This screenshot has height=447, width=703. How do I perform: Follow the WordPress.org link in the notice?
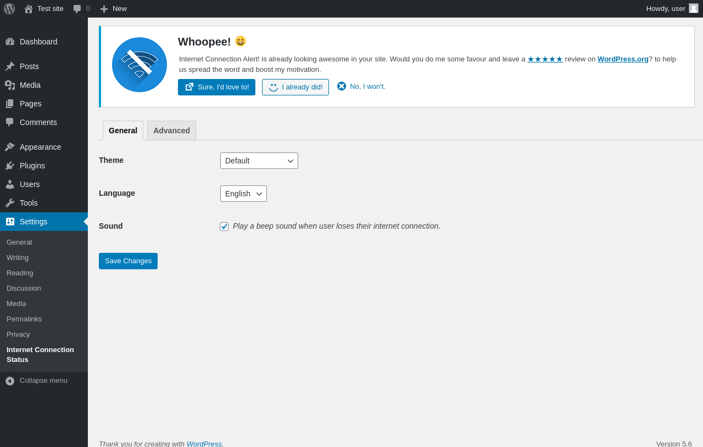pyautogui.click(x=623, y=59)
